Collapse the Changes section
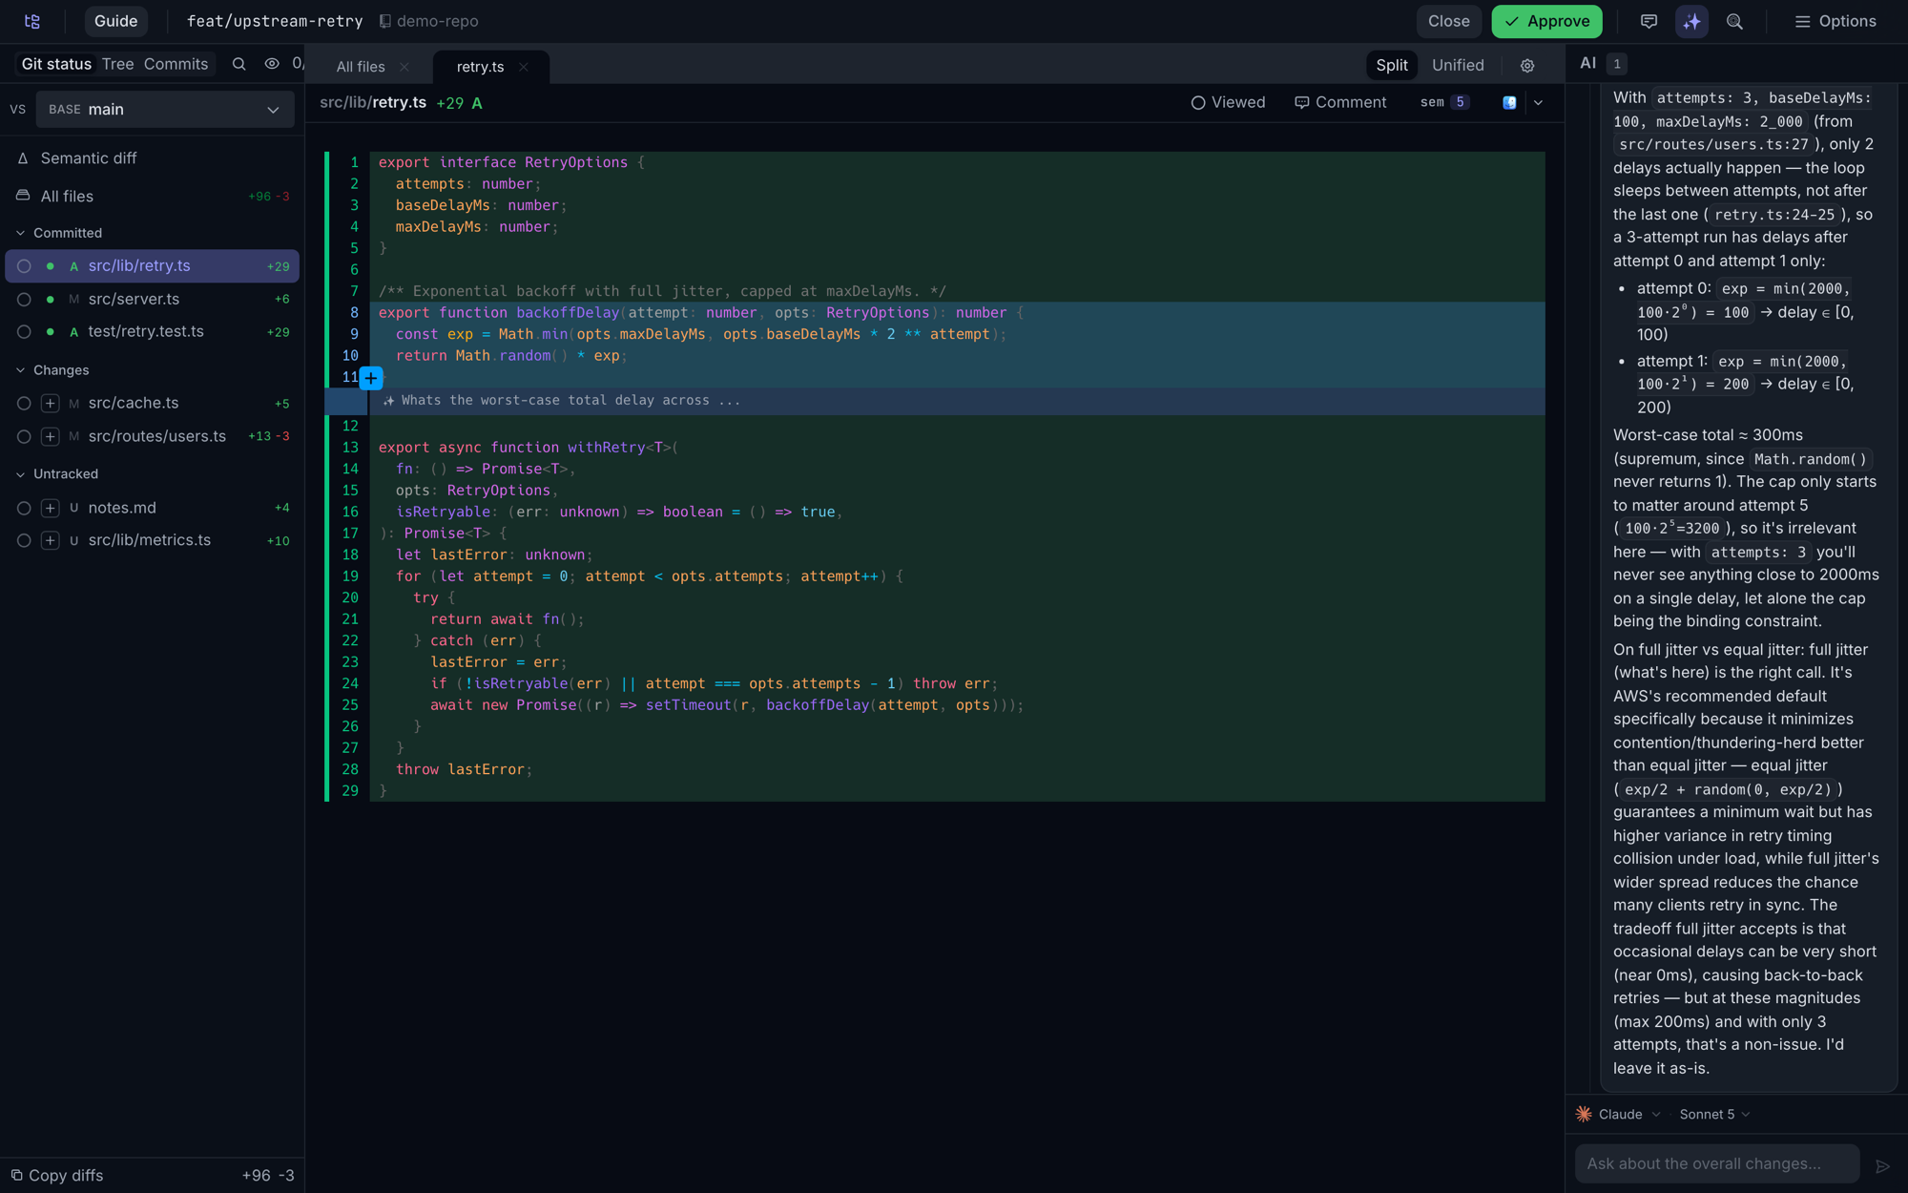The width and height of the screenshot is (1908, 1193). point(52,370)
